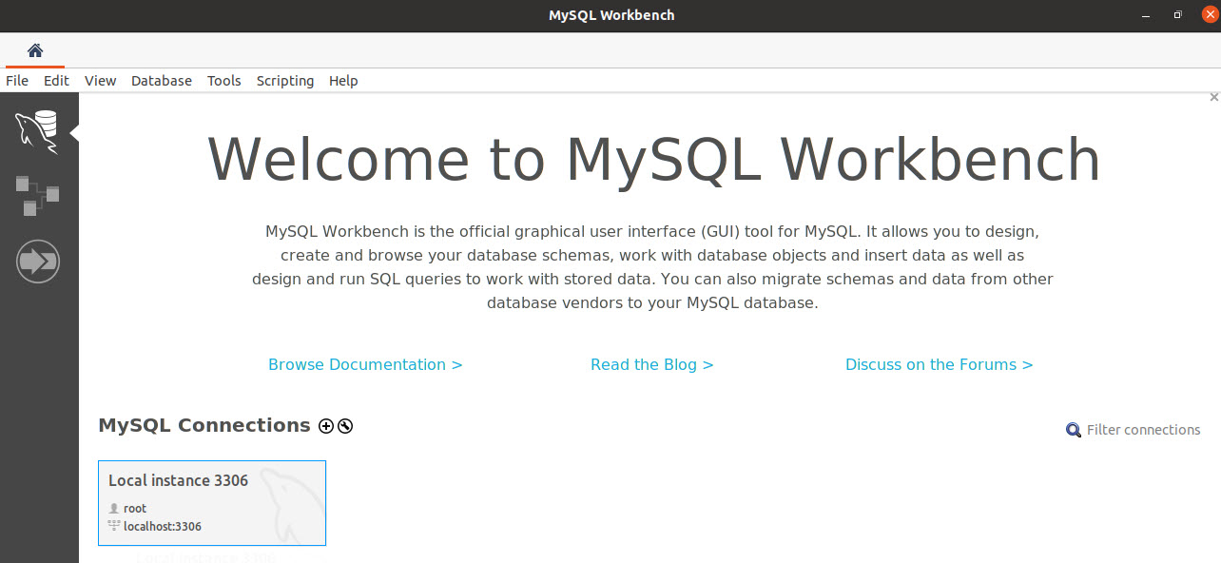Open the View menu
The height and width of the screenshot is (563, 1221).
tap(100, 81)
